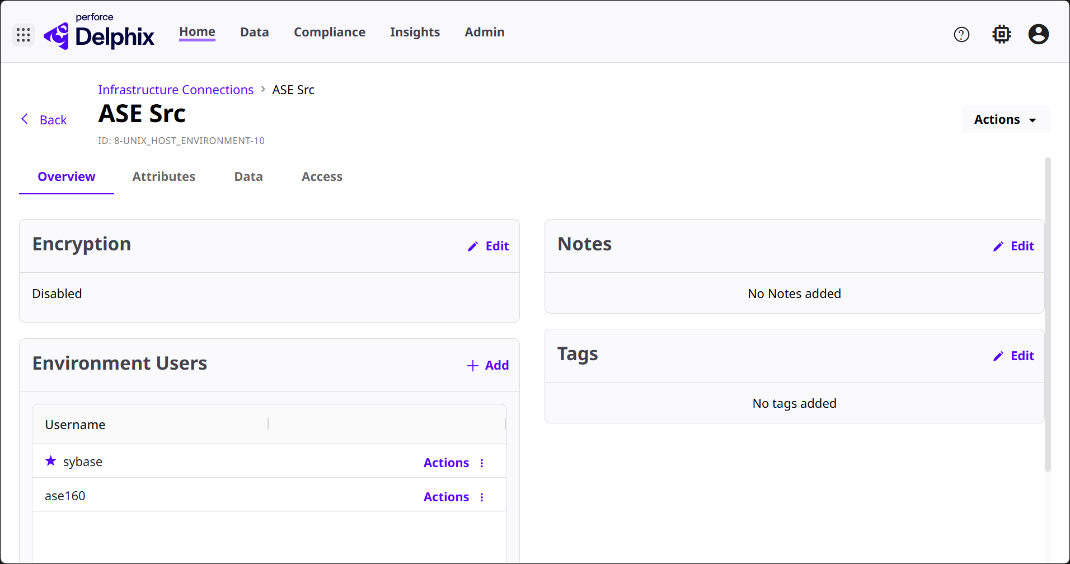Image resolution: width=1070 pixels, height=564 pixels.
Task: Switch to the Access tab
Action: coord(322,177)
